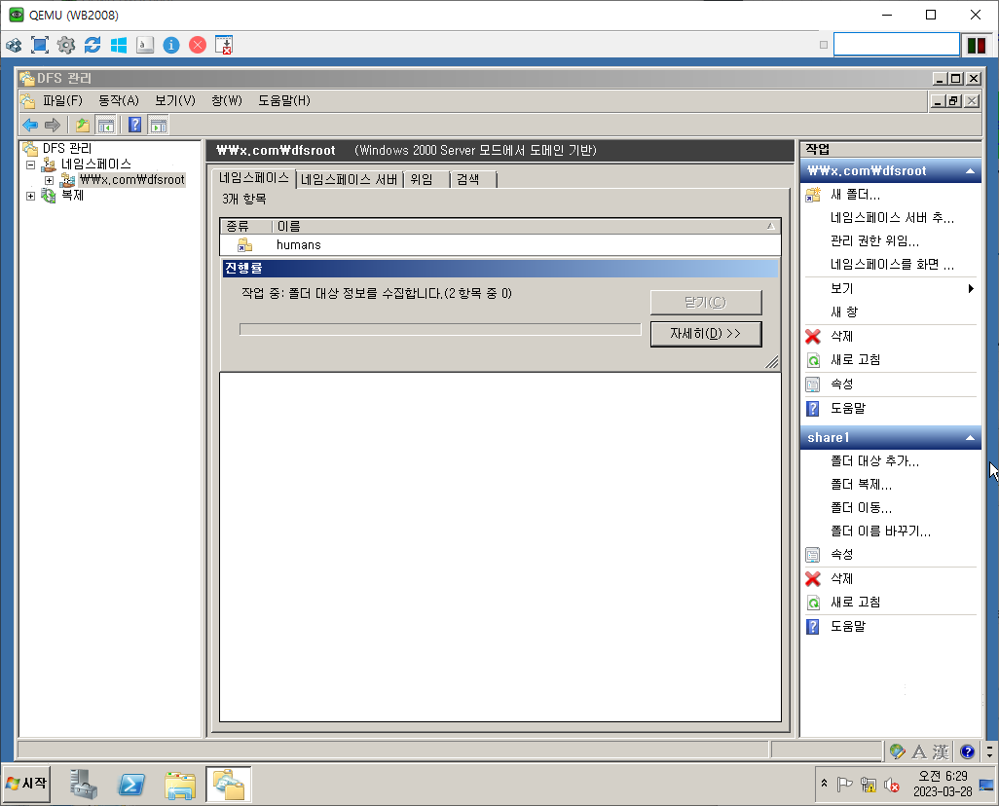The height and width of the screenshot is (806, 999).
Task: Click the QEMU fullscreen toolbar icon
Action: click(40, 45)
